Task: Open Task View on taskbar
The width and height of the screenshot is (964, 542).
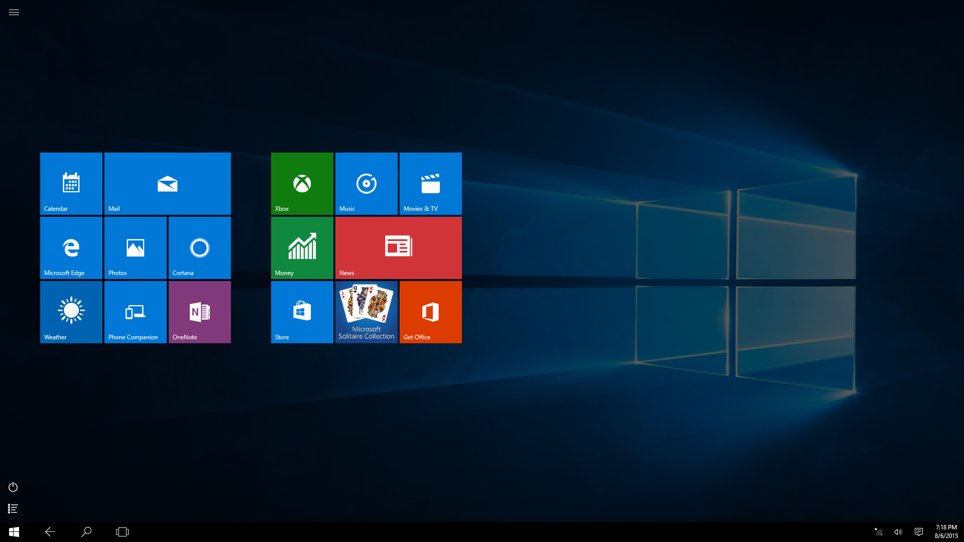Action: click(x=123, y=532)
